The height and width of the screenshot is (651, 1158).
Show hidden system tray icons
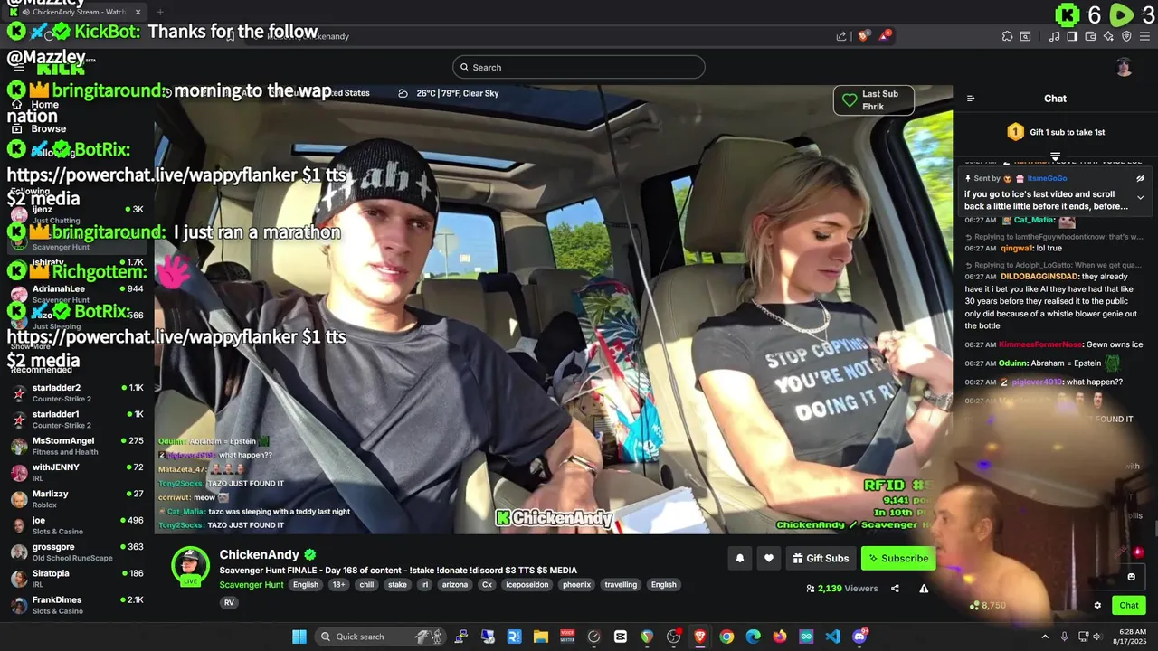1045,637
